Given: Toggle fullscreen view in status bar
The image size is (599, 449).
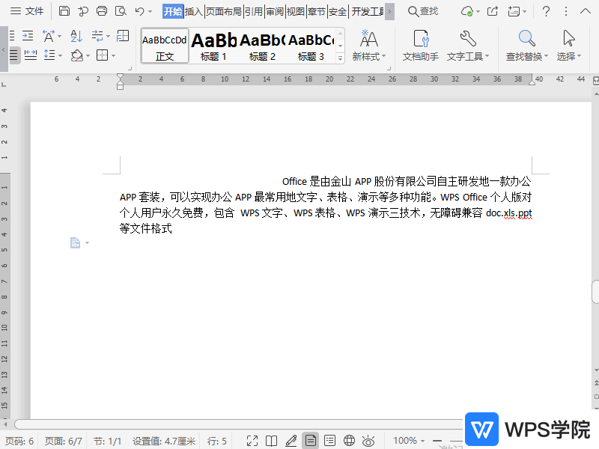Looking at the screenshot, I should coord(252,441).
